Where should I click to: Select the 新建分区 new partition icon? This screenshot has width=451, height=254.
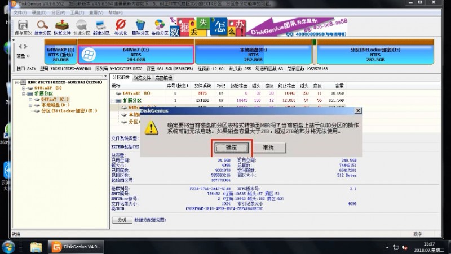[x=101, y=28]
